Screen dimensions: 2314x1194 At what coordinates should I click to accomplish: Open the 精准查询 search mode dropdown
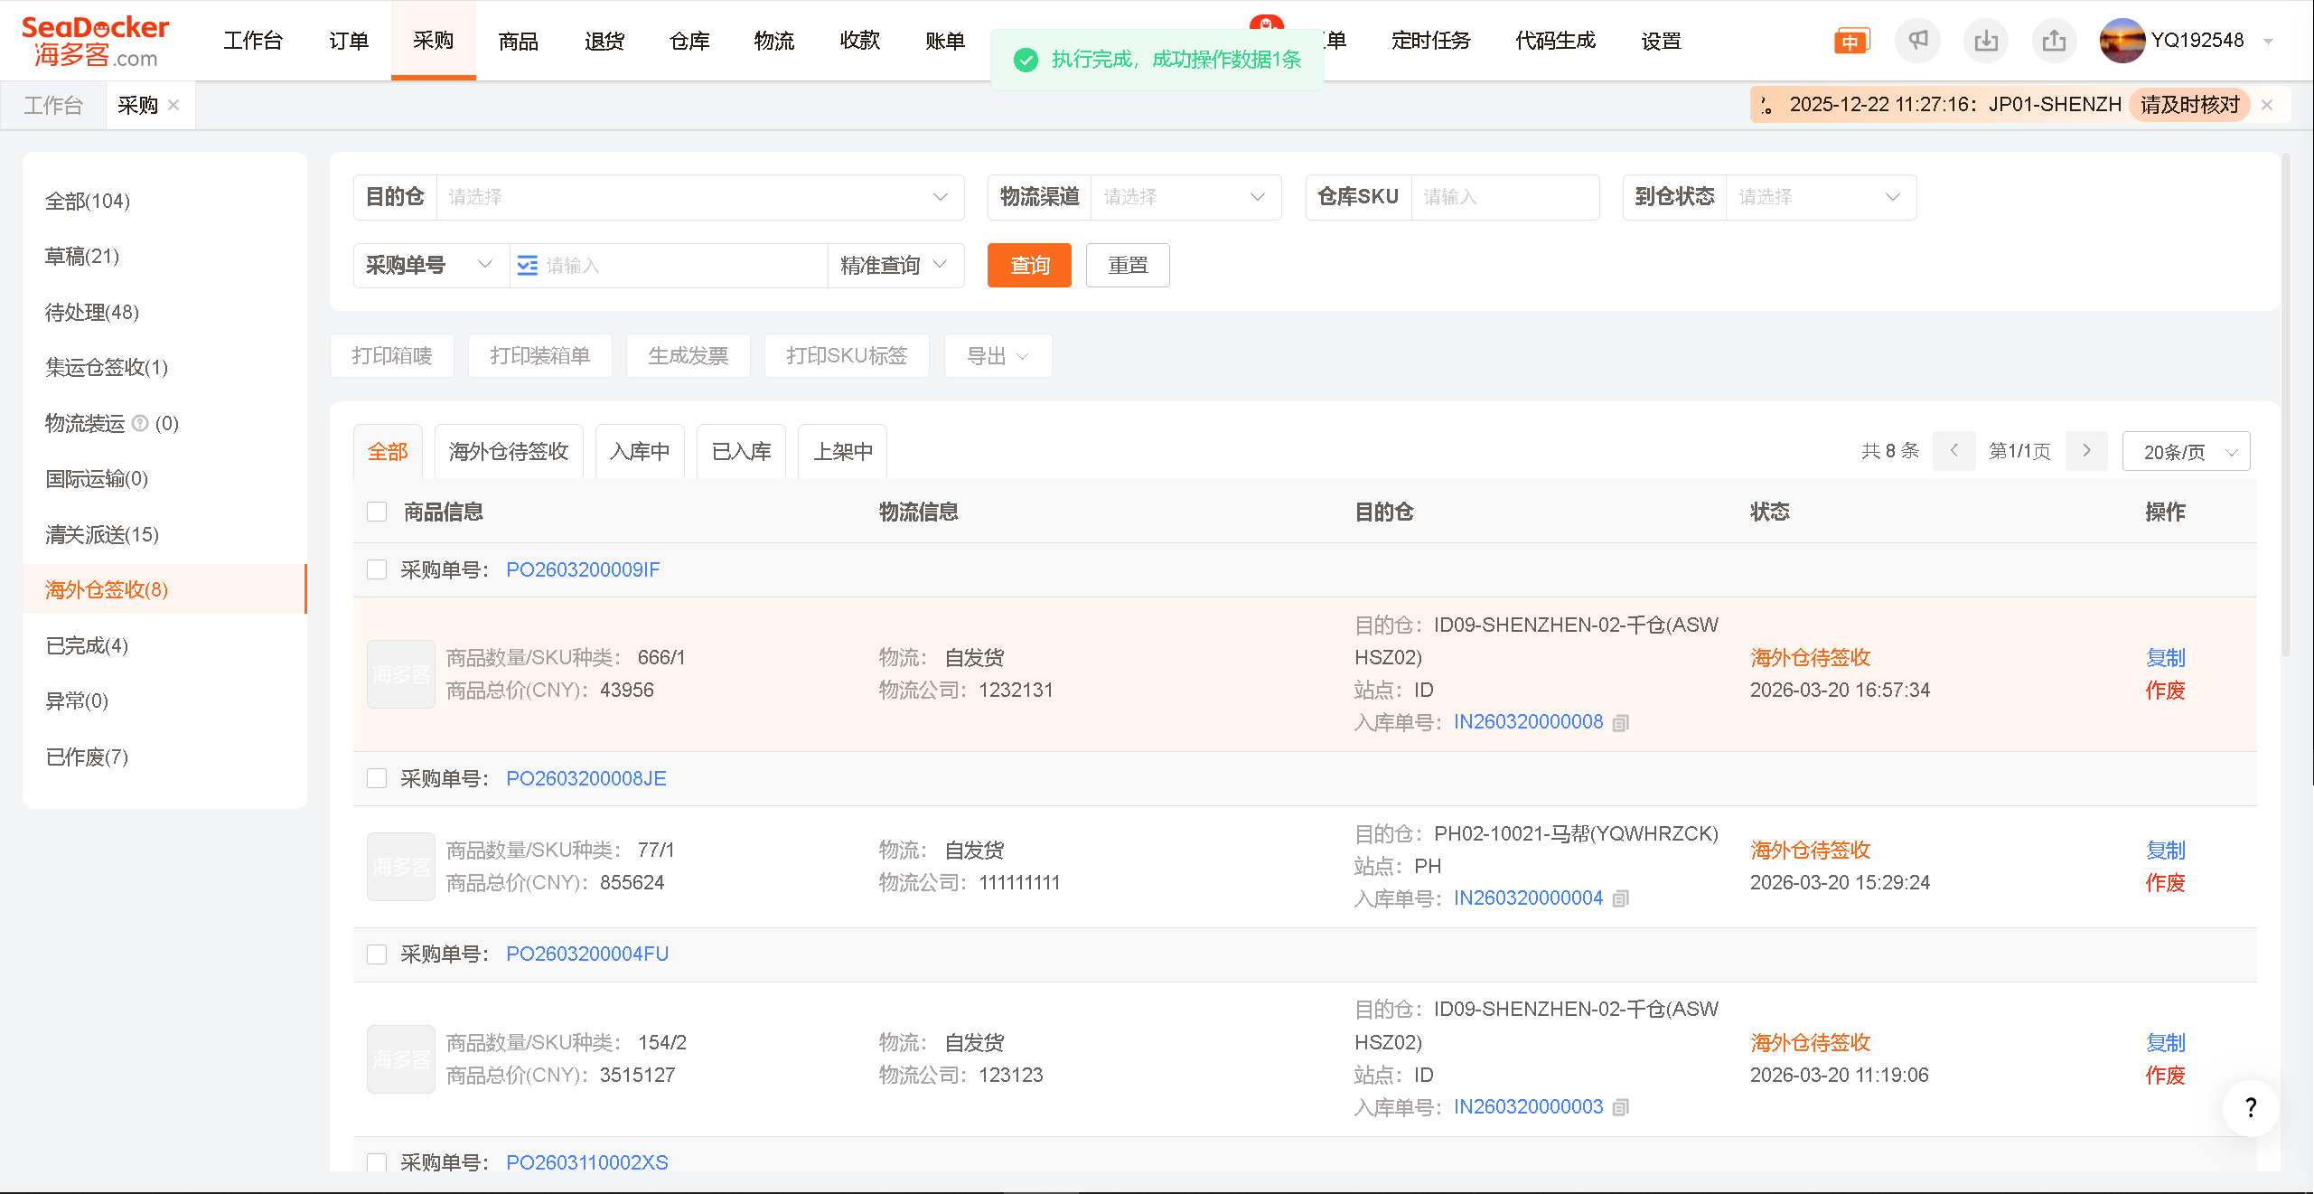point(894,266)
